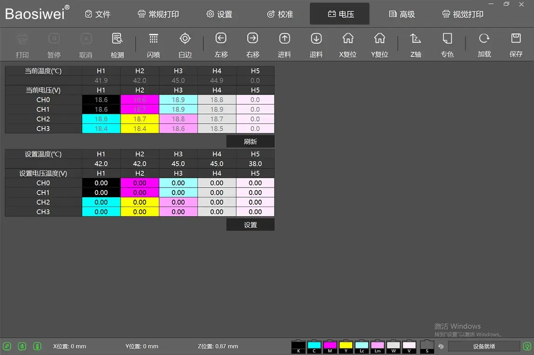Edit H1 set temperature field 42.0

[x=101, y=164]
